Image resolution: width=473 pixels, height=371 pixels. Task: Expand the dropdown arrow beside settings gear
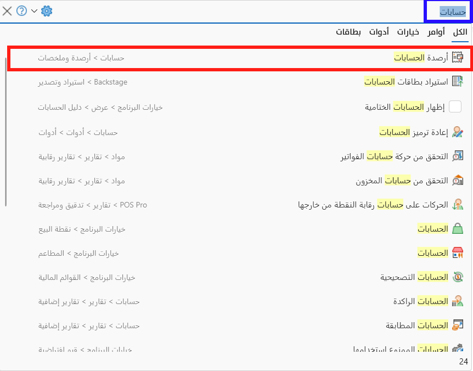[x=35, y=11]
